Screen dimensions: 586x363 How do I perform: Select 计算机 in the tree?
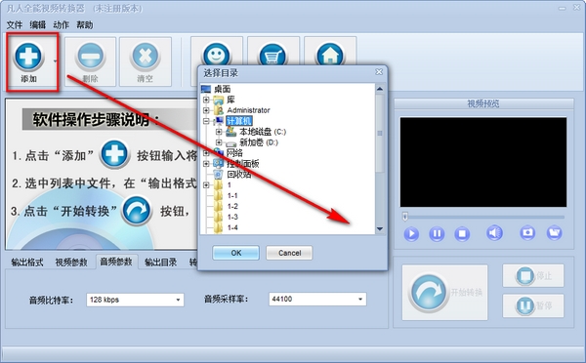(239, 121)
